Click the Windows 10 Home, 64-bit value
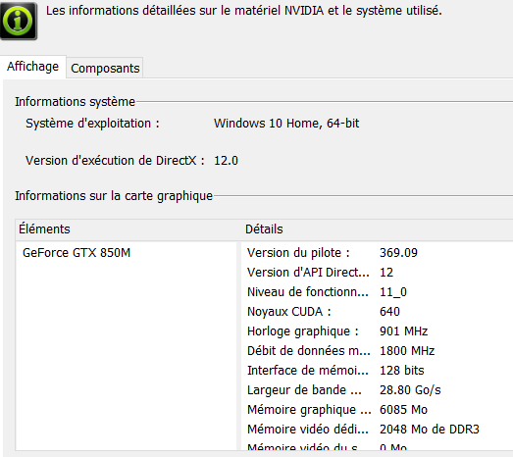Screen dimensions: 513x457 point(286,124)
